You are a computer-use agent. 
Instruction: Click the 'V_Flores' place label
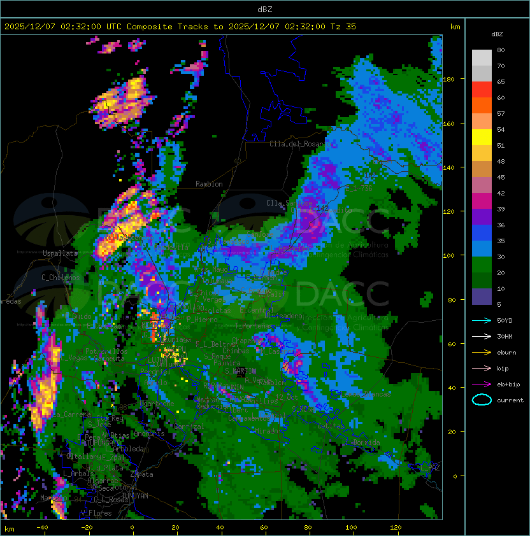click(96, 512)
